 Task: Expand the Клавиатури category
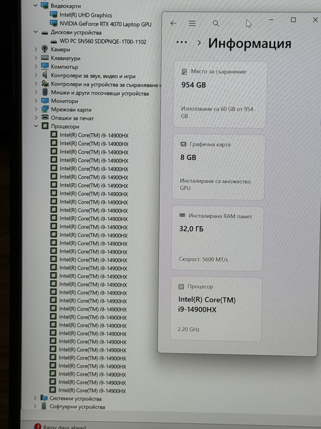(x=36, y=58)
